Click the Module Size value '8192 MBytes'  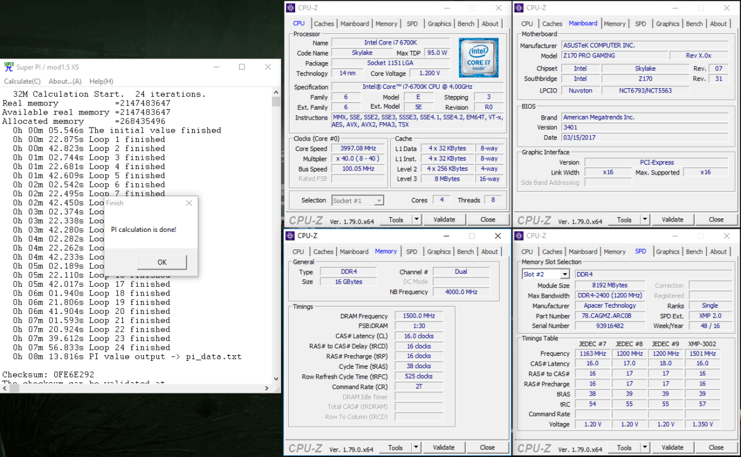[610, 286]
